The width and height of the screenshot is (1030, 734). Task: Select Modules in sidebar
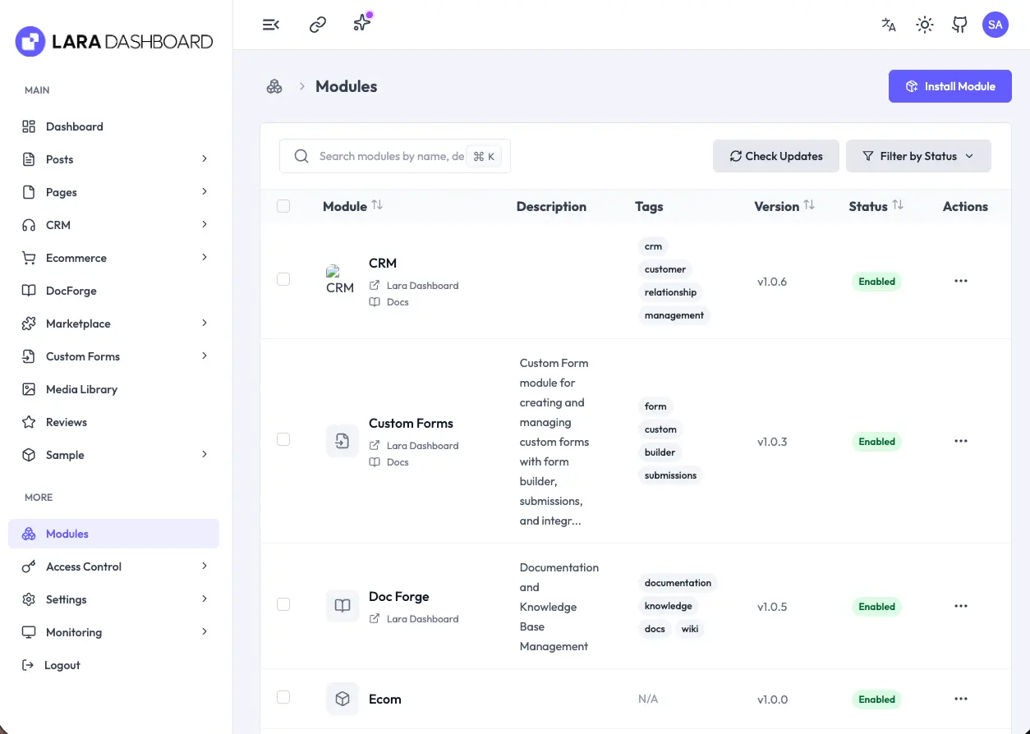[113, 534]
